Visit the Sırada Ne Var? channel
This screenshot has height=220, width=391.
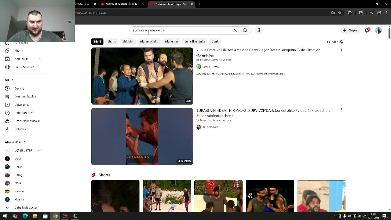click(x=211, y=67)
